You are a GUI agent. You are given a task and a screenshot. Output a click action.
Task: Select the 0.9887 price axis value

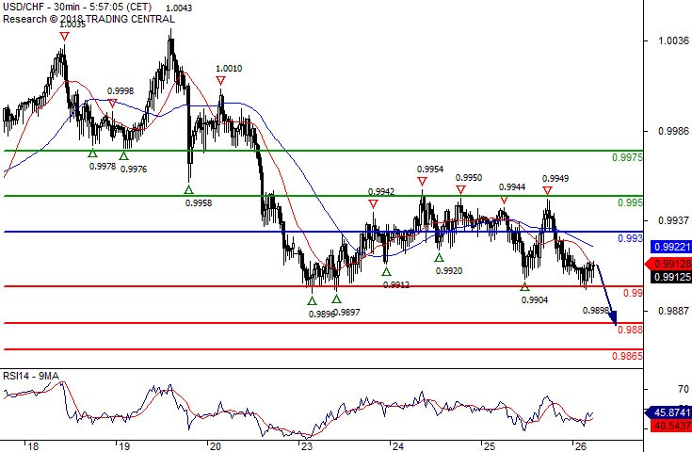coord(673,311)
